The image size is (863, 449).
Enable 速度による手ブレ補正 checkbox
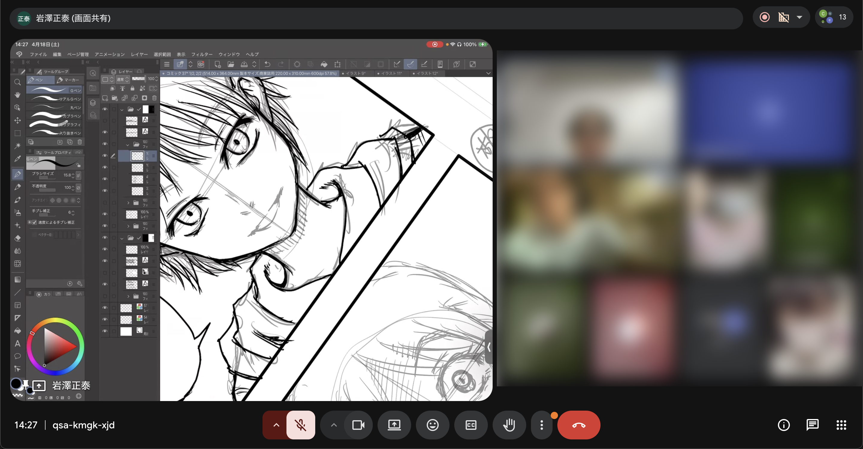point(34,222)
